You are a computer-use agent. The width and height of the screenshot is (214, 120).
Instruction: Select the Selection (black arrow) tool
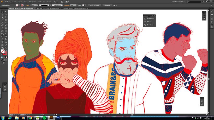pyautogui.click(x=2, y=12)
